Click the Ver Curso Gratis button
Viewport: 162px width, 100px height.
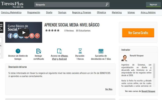click(138, 33)
